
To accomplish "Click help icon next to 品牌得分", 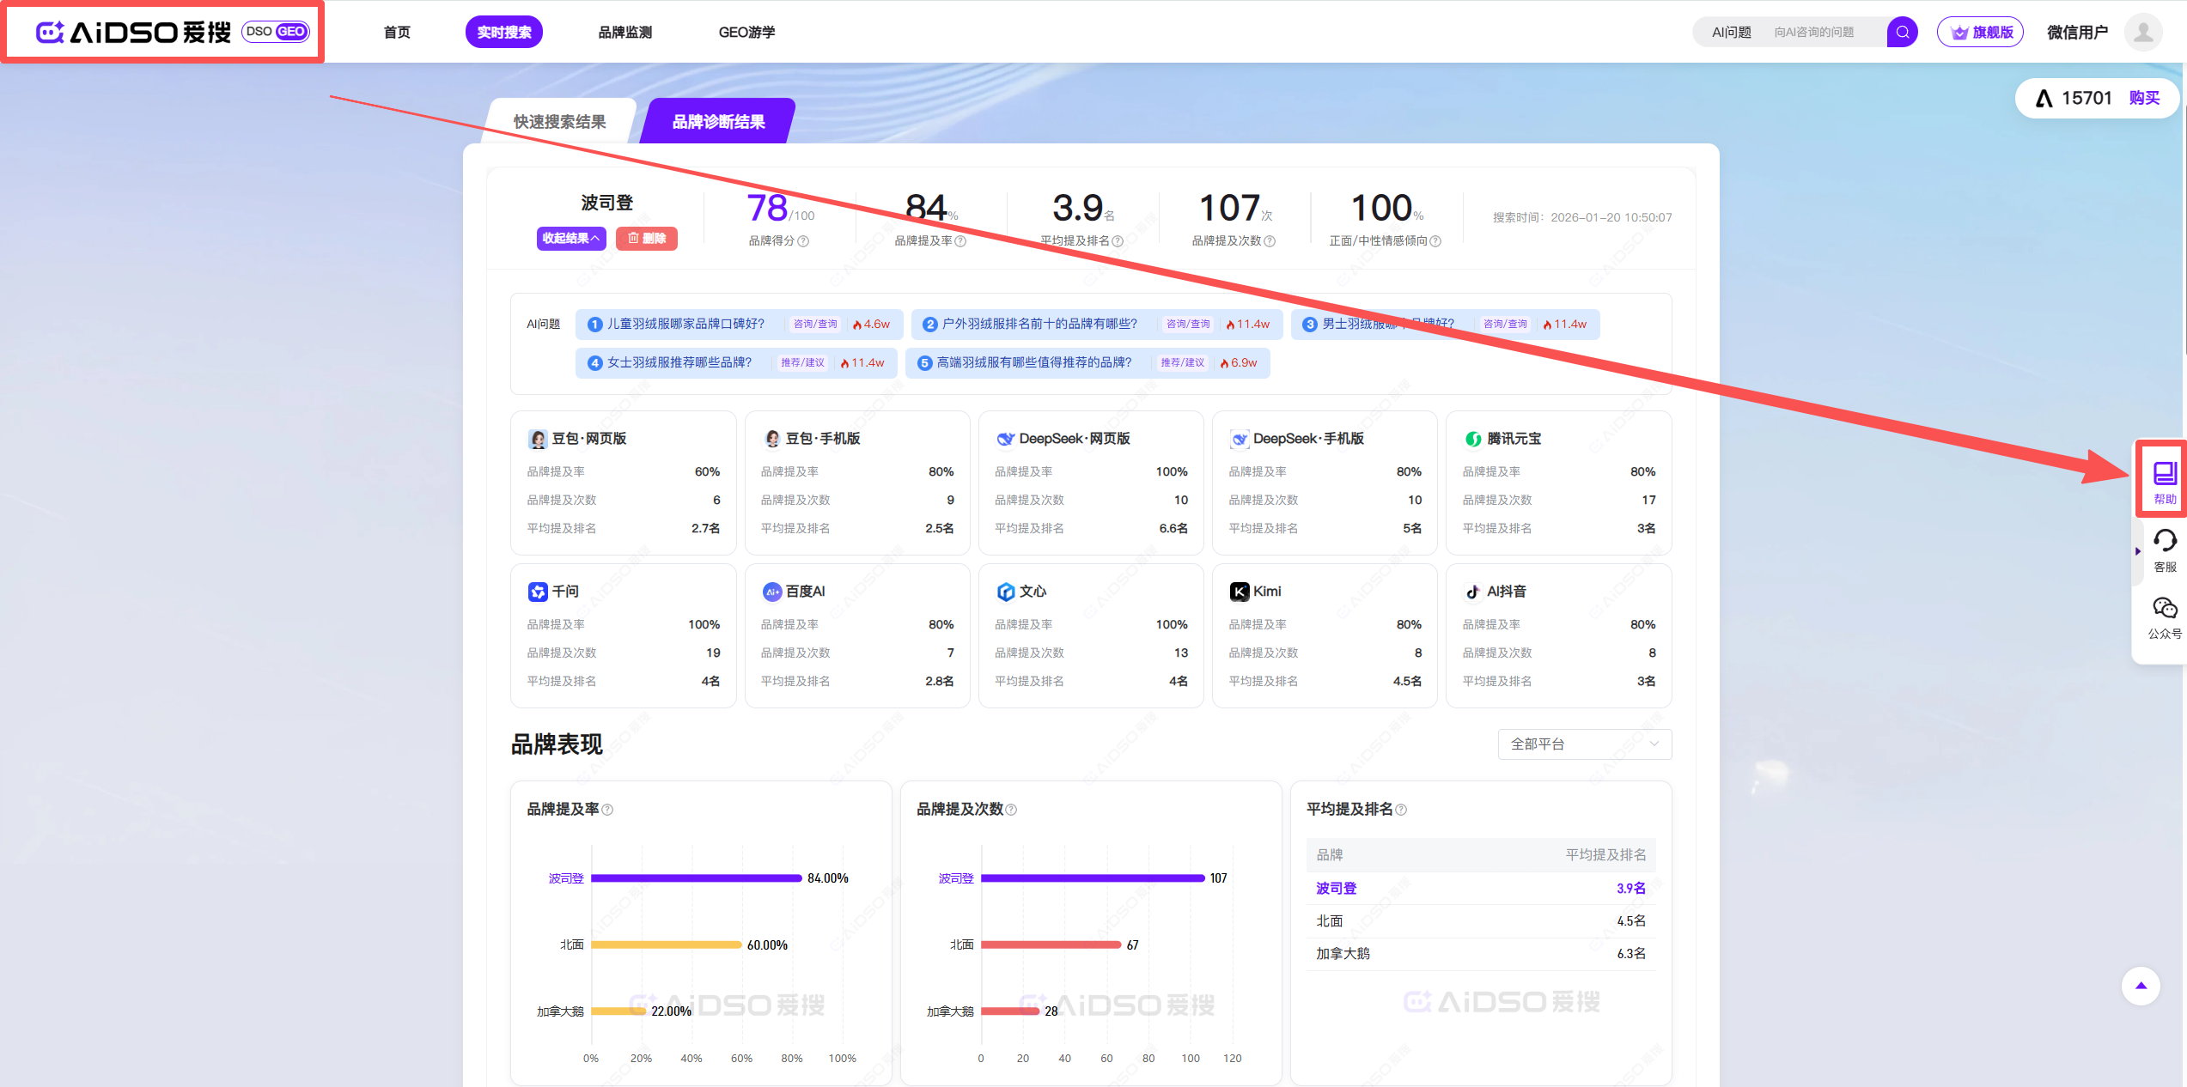I will [x=803, y=241].
